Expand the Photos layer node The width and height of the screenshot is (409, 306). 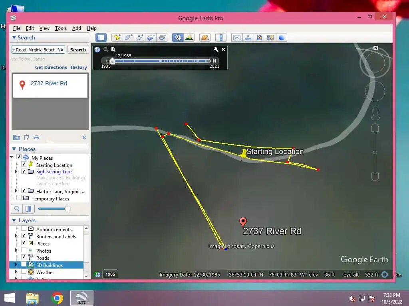coord(16,250)
